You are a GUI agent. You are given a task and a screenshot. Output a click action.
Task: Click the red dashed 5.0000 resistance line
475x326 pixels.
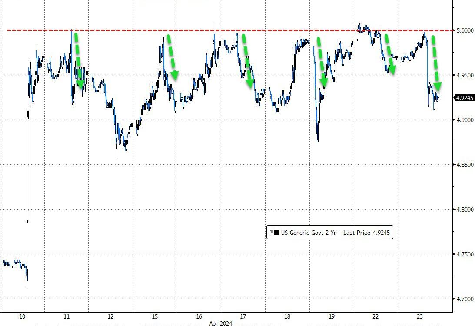(x=230, y=30)
